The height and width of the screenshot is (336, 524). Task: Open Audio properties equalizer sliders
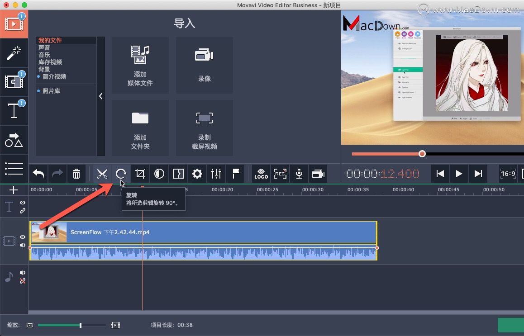click(216, 174)
